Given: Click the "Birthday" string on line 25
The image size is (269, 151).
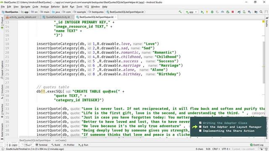Looking at the screenshot, I should (168, 74).
